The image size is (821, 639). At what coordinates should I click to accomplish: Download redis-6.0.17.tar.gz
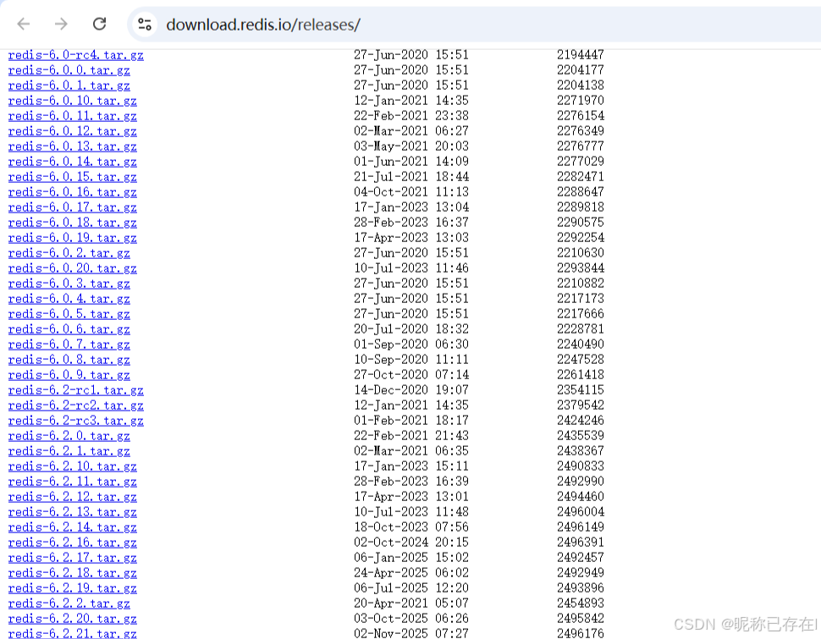(x=72, y=207)
